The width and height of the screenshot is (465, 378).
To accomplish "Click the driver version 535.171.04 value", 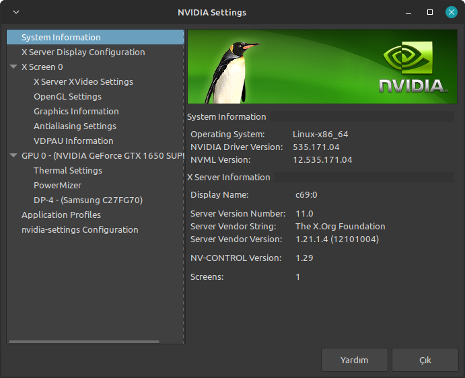I will [316, 147].
